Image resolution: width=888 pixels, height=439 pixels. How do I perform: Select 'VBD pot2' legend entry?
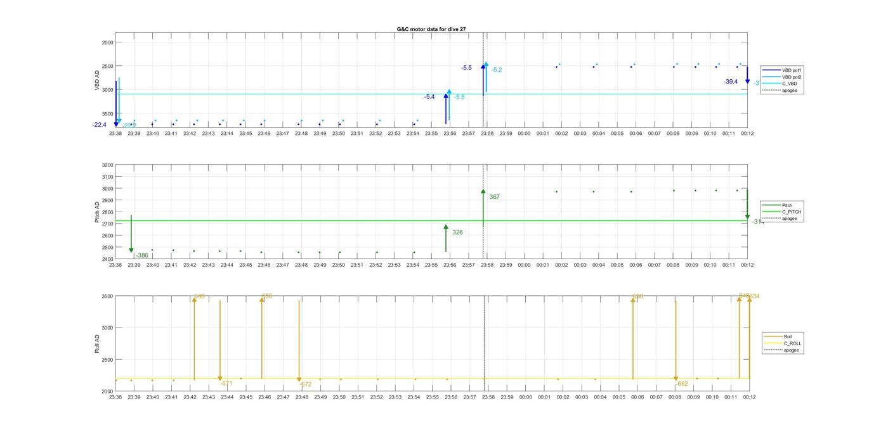pyautogui.click(x=783, y=77)
